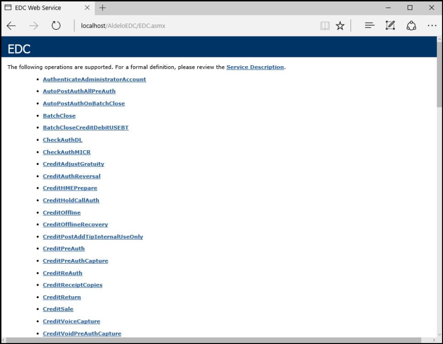Click the CreditReAuth link

tap(62, 273)
